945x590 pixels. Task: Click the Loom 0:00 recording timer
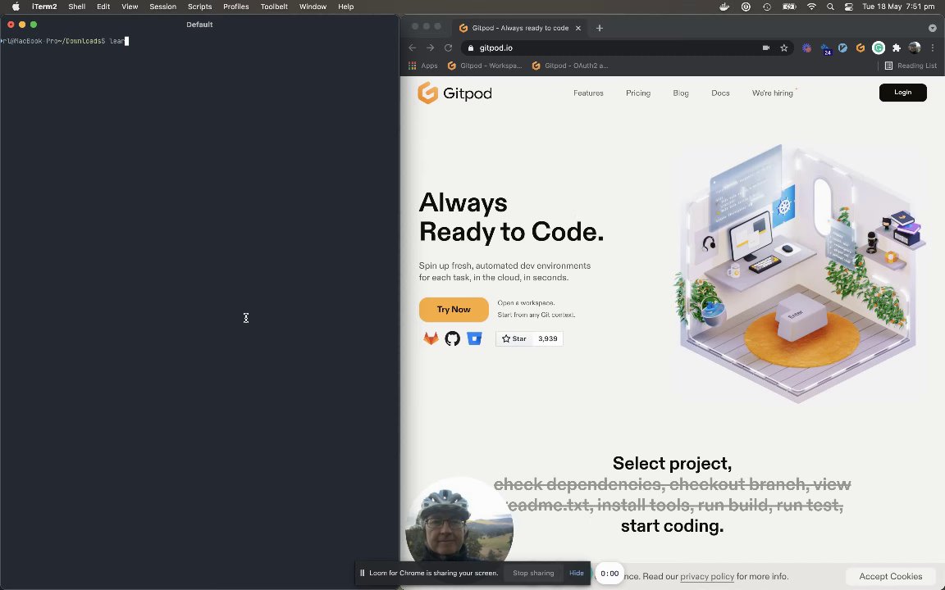tap(609, 574)
